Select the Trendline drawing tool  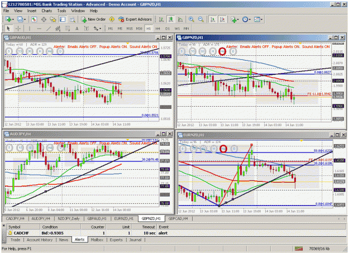click(49, 28)
